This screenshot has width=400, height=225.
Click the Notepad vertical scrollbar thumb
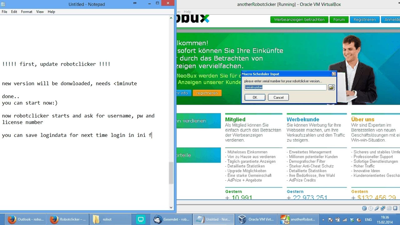(x=171, y=173)
